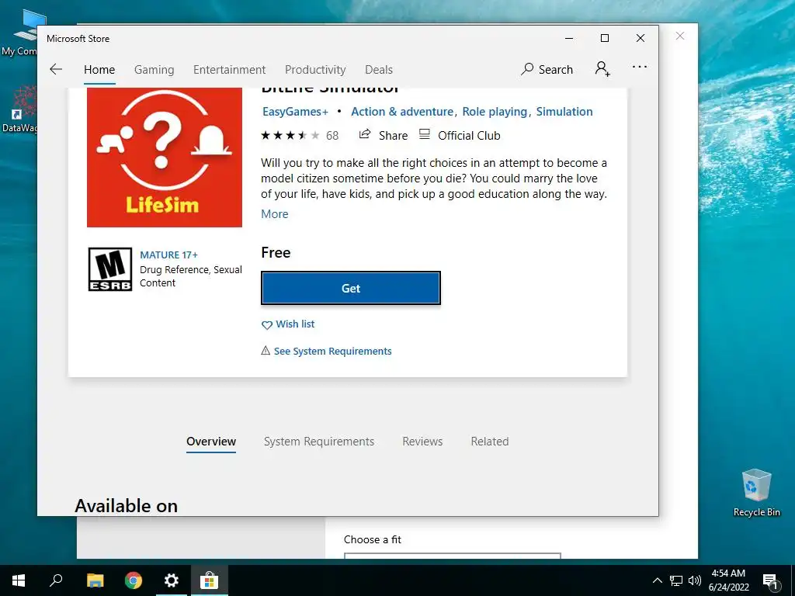The width and height of the screenshot is (795, 596).
Task: Show hidden system tray icons
Action: click(657, 580)
